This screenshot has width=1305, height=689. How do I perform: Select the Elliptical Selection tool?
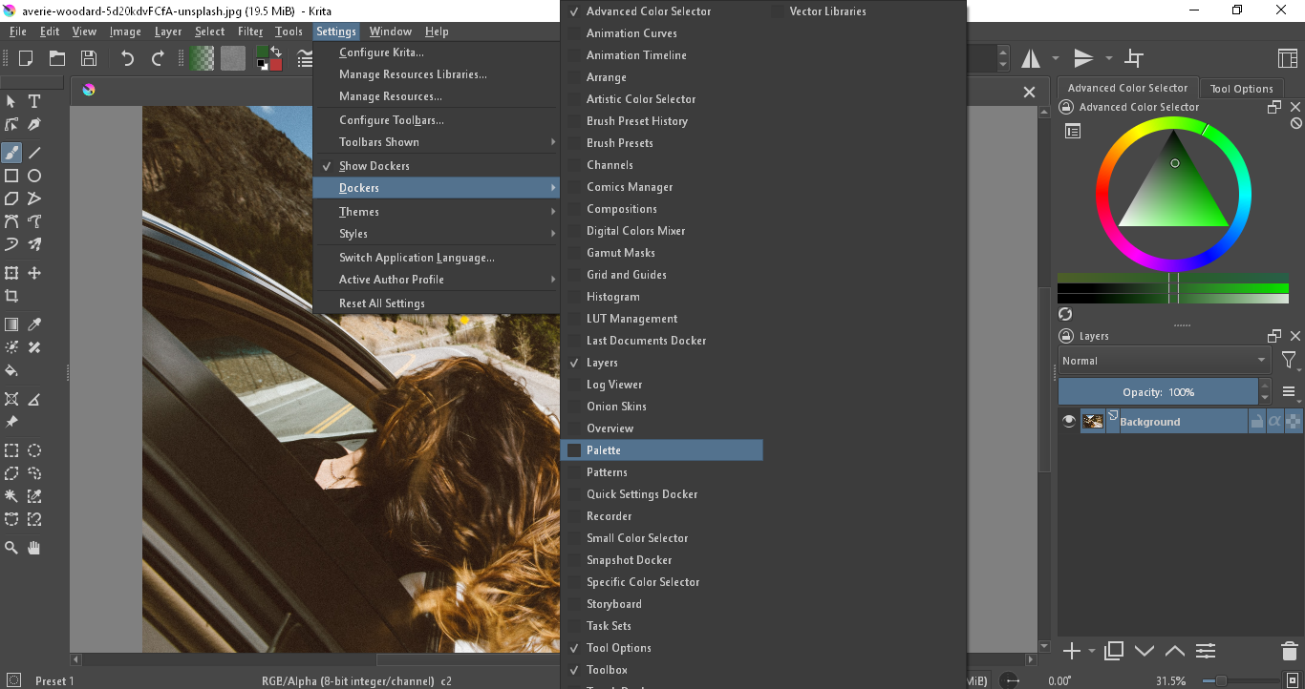34,450
